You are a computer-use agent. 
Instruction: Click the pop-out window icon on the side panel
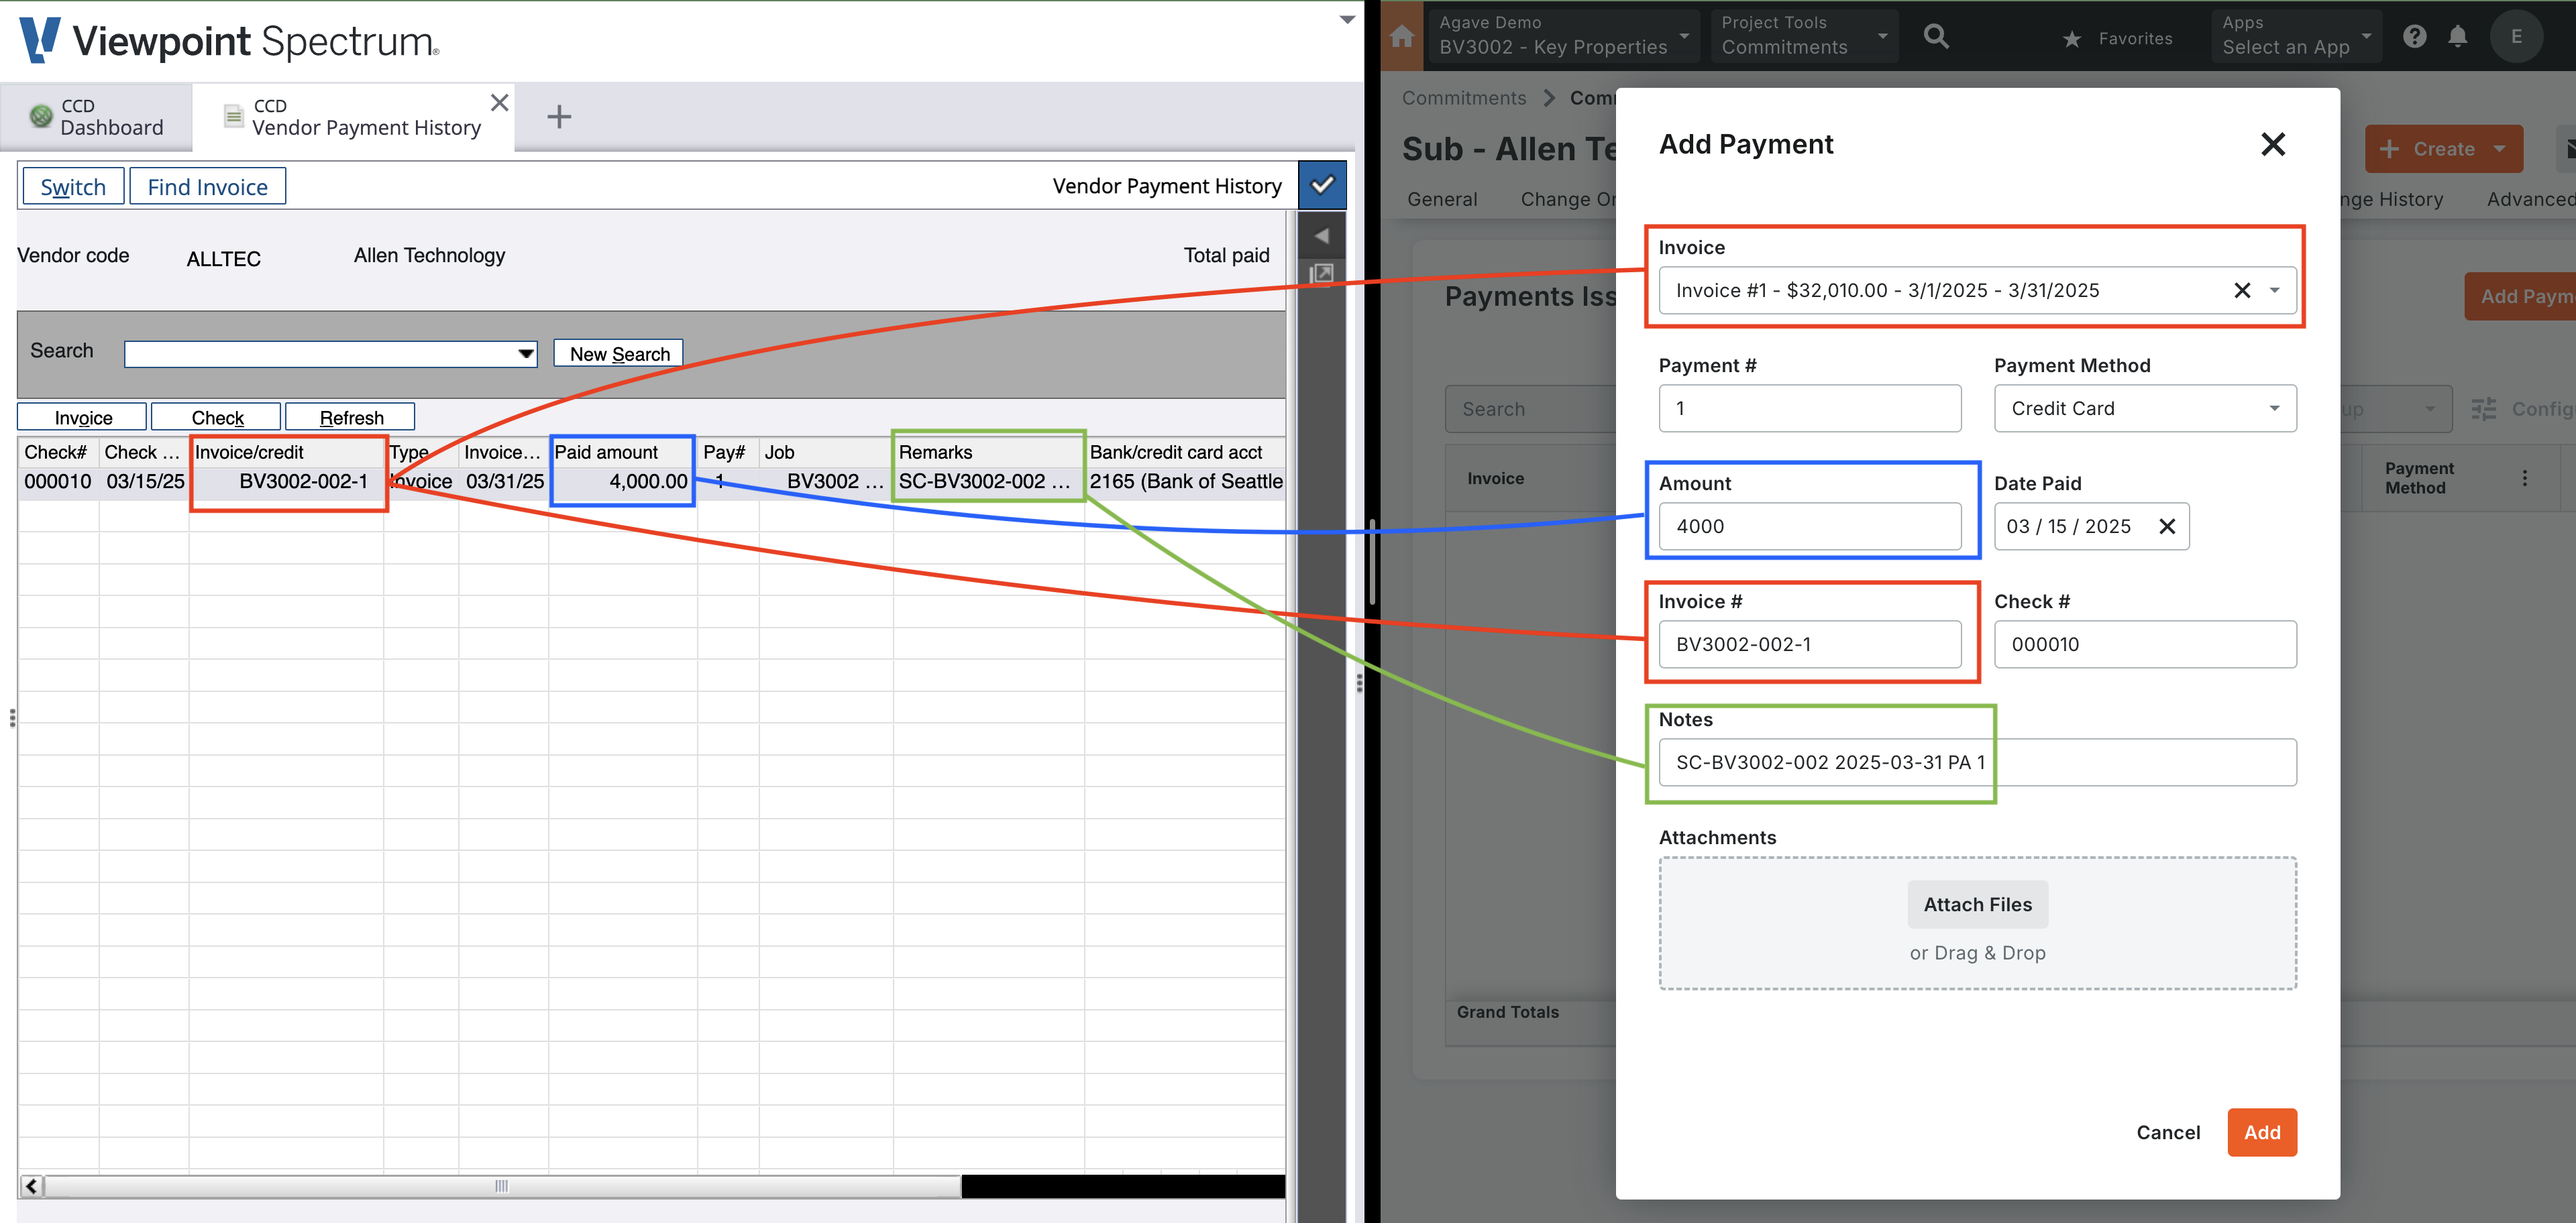(x=1321, y=274)
